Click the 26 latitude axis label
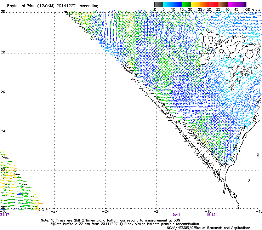The image size is (262, 230). (3, 92)
